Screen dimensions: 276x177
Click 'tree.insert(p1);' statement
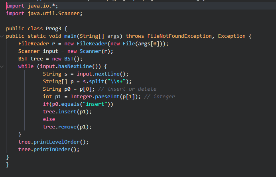pyautogui.click(x=67, y=111)
